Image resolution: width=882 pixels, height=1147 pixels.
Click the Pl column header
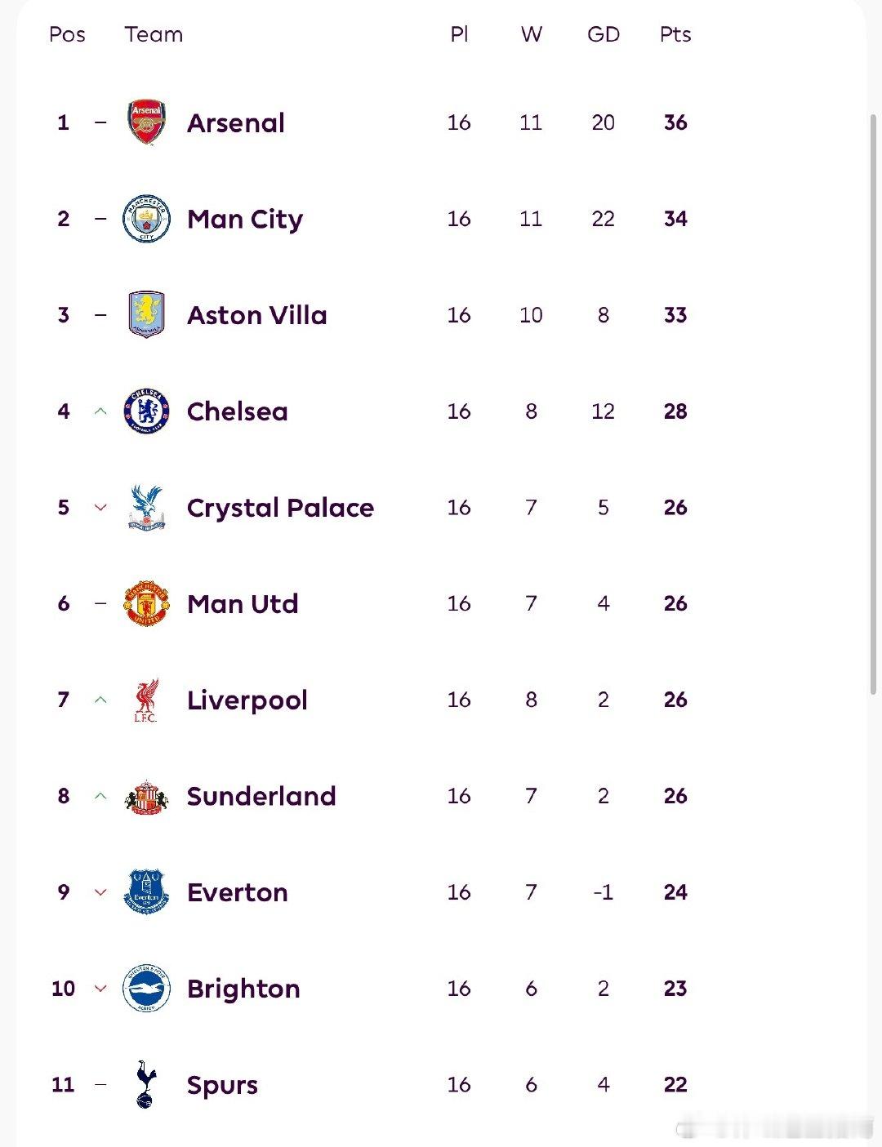tap(459, 34)
